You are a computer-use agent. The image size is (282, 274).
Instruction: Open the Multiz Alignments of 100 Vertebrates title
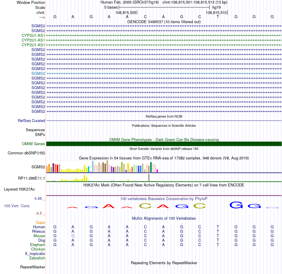(164, 218)
